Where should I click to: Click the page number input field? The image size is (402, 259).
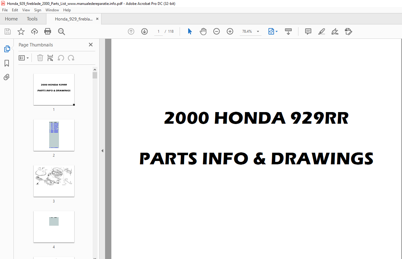coord(159,31)
